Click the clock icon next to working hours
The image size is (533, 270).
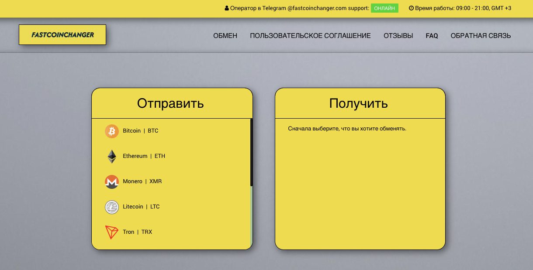411,8
